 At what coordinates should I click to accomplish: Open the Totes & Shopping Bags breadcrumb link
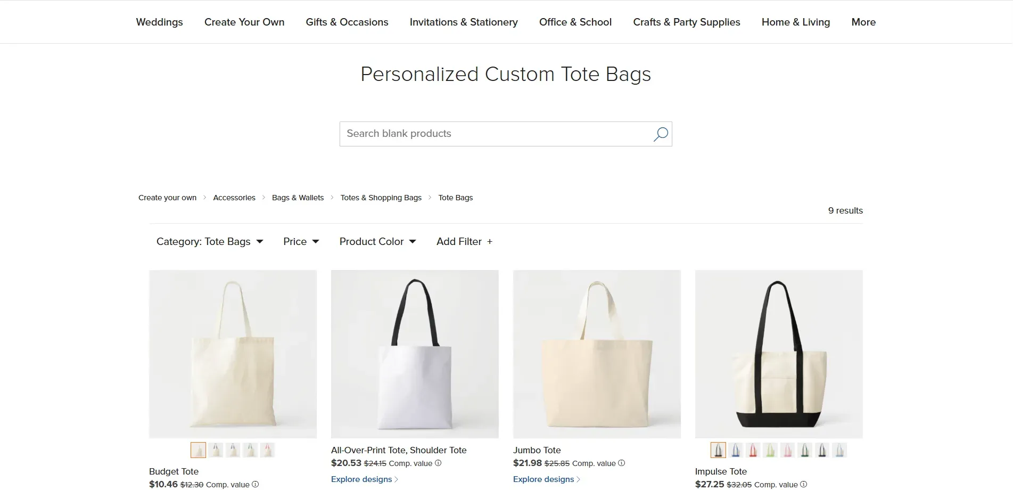click(381, 198)
